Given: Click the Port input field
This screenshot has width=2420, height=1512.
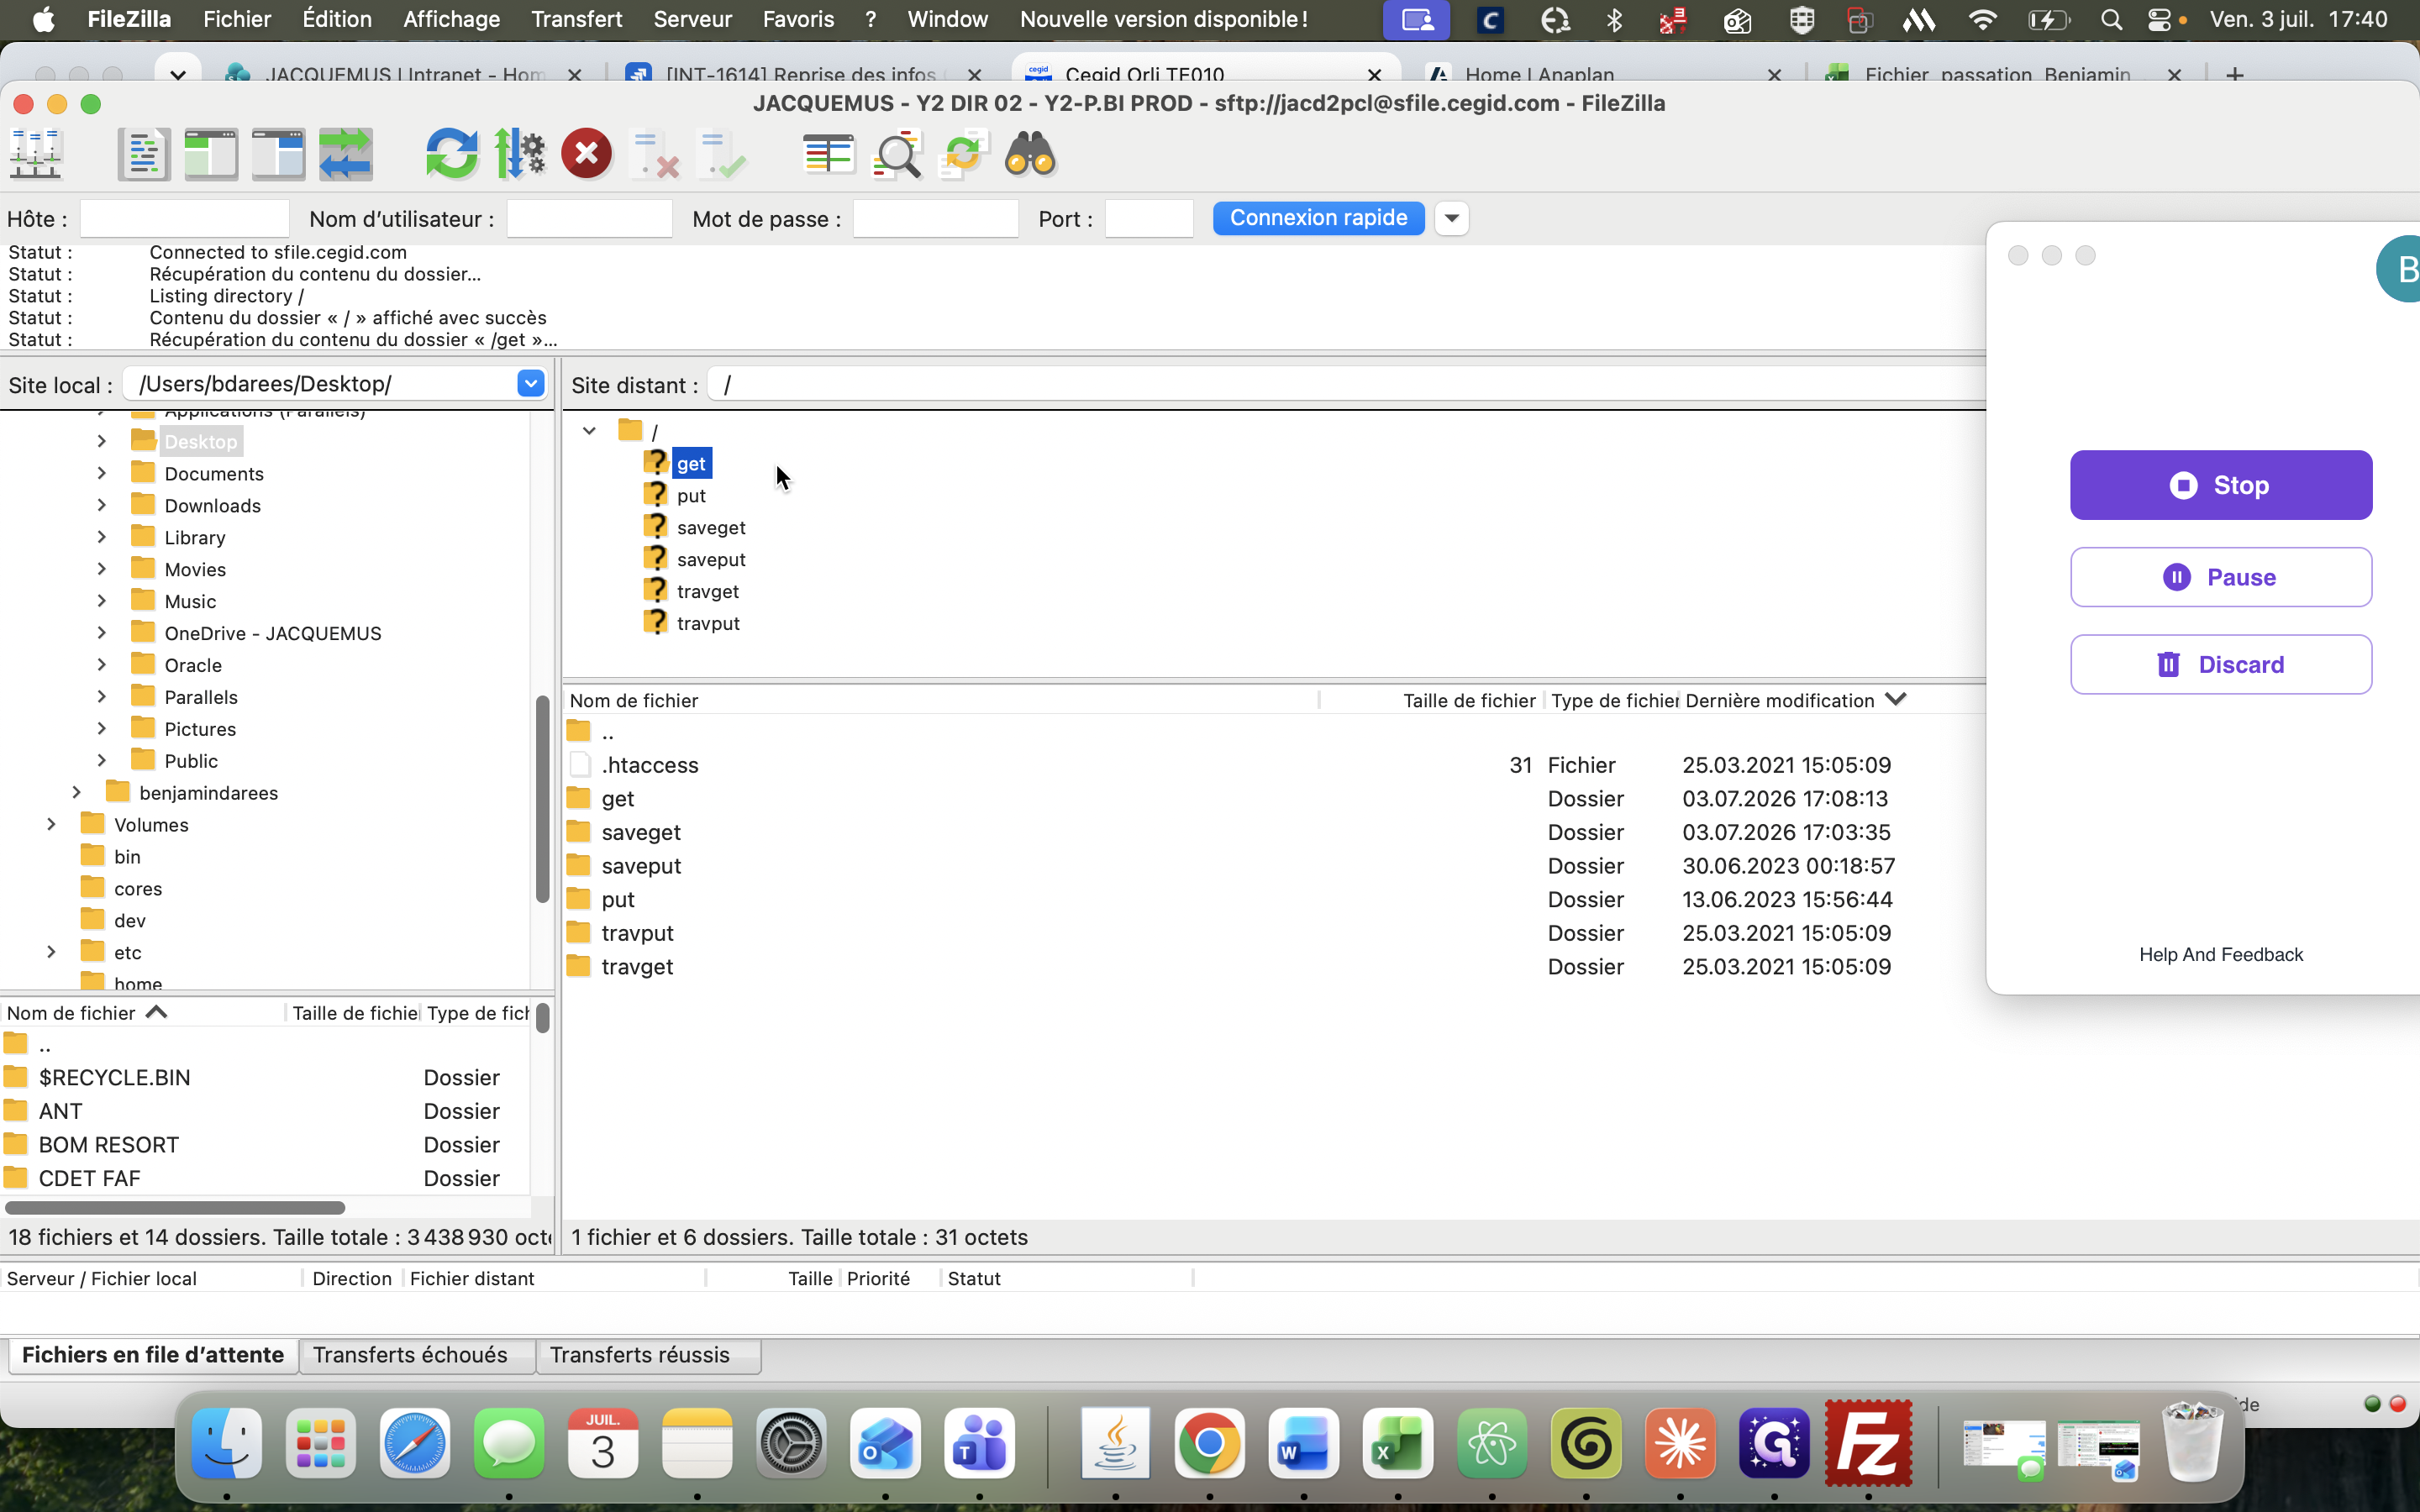Looking at the screenshot, I should [x=1149, y=218].
